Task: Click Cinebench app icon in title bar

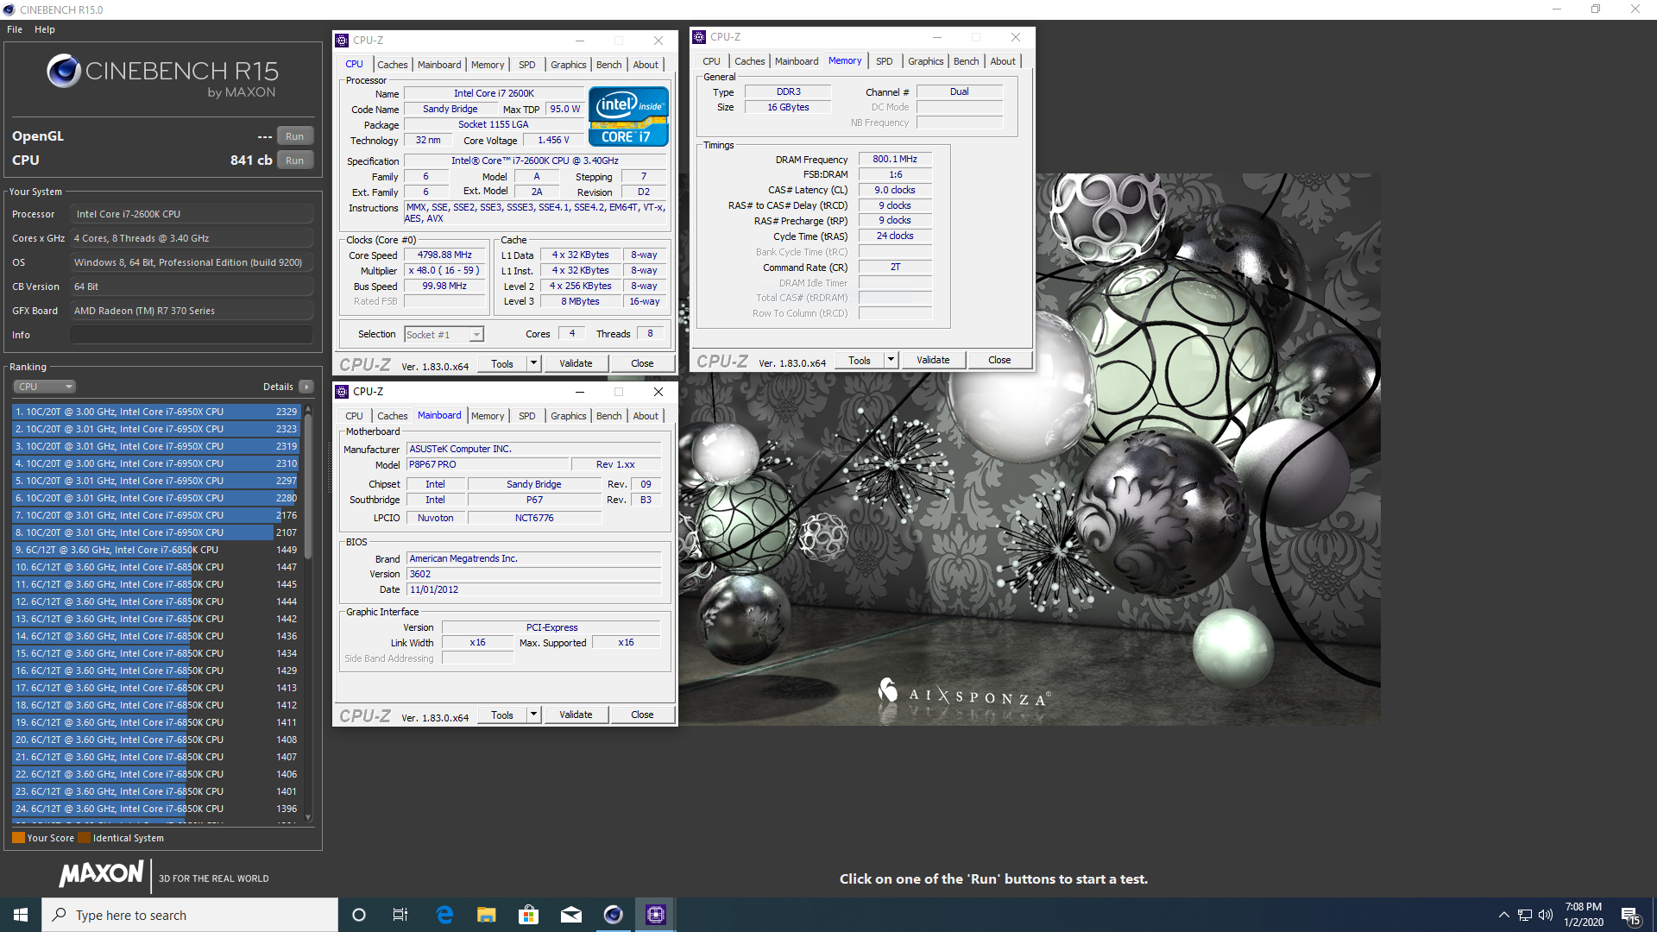Action: tap(9, 10)
